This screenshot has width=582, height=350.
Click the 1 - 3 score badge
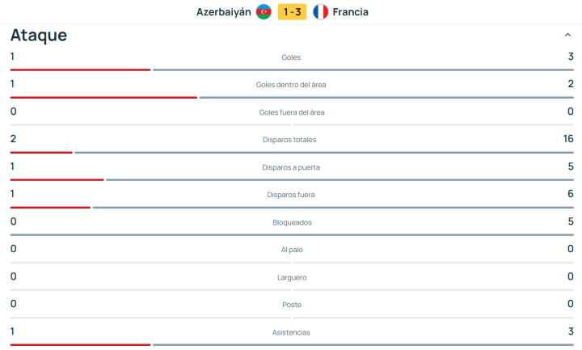point(292,12)
